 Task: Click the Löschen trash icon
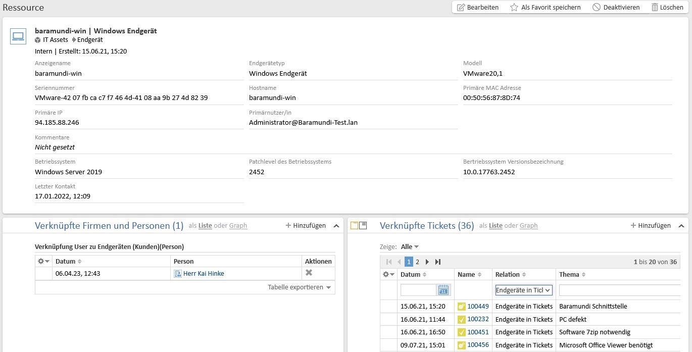655,8
